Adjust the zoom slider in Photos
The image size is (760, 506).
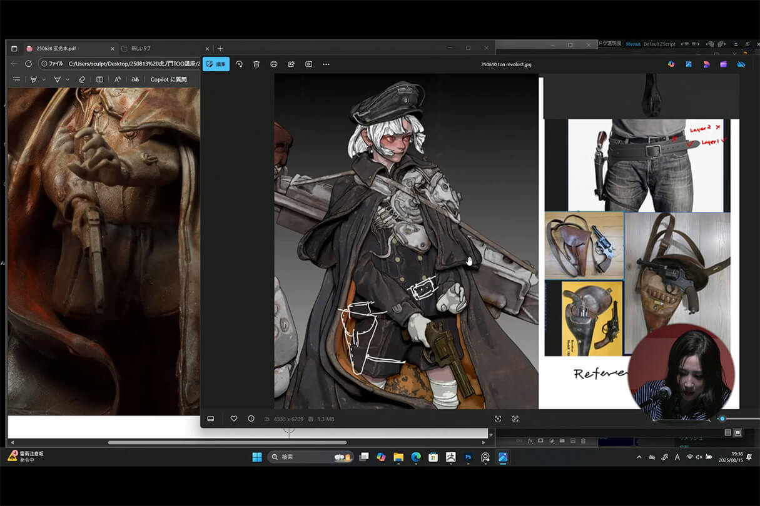[722, 419]
